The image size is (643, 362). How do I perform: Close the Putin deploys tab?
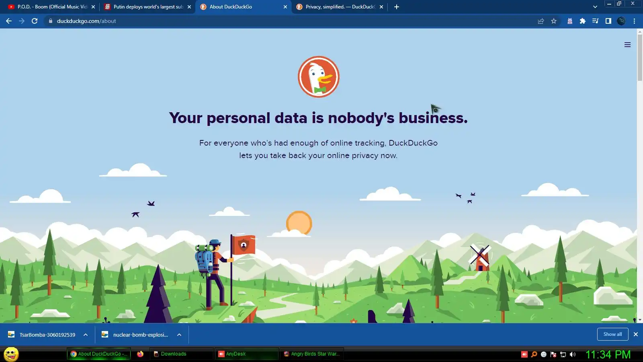pos(189,7)
